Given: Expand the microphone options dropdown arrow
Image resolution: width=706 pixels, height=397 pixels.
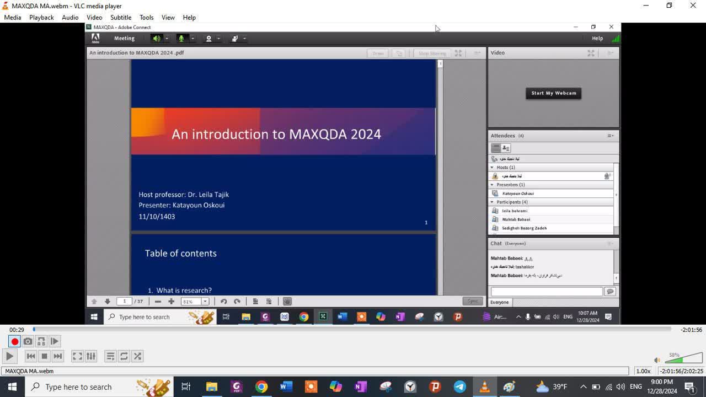Looking at the screenshot, I should tap(192, 39).
